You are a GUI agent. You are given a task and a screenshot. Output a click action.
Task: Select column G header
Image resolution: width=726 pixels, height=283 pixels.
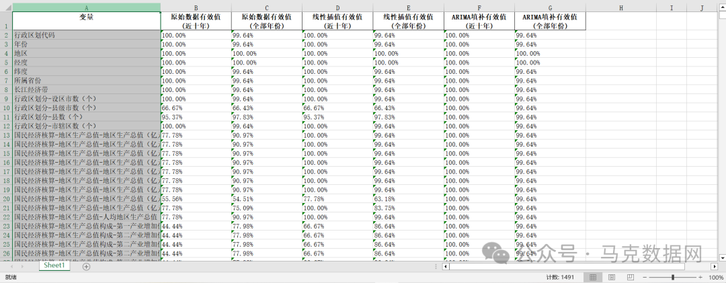pyautogui.click(x=550, y=7)
